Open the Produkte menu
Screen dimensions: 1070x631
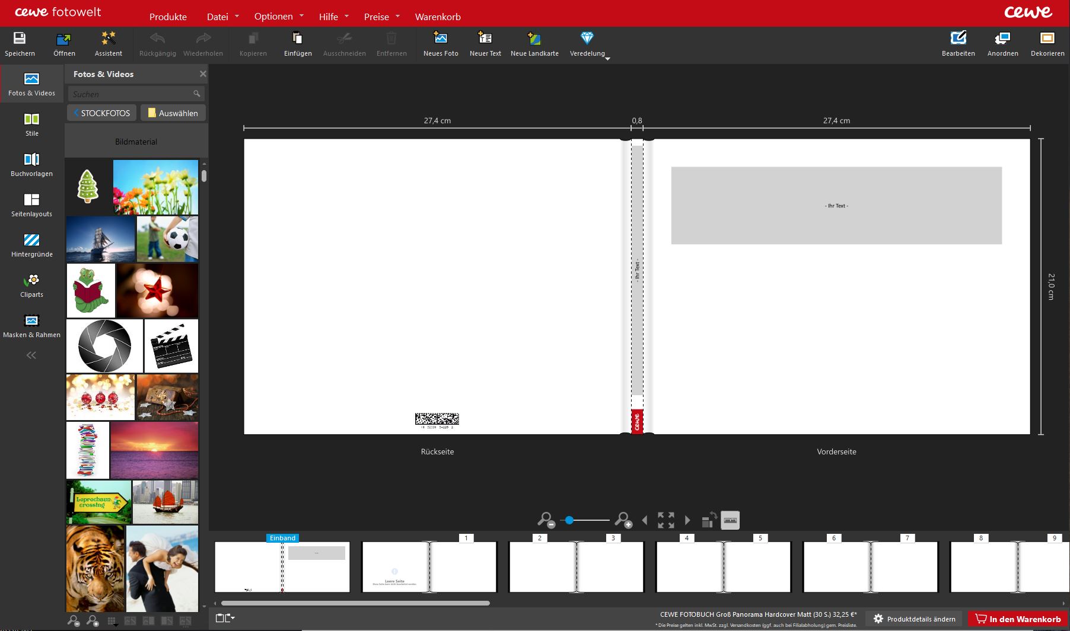tap(168, 17)
